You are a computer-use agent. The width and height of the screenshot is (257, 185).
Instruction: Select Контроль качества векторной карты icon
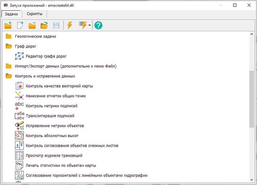coord(20,86)
